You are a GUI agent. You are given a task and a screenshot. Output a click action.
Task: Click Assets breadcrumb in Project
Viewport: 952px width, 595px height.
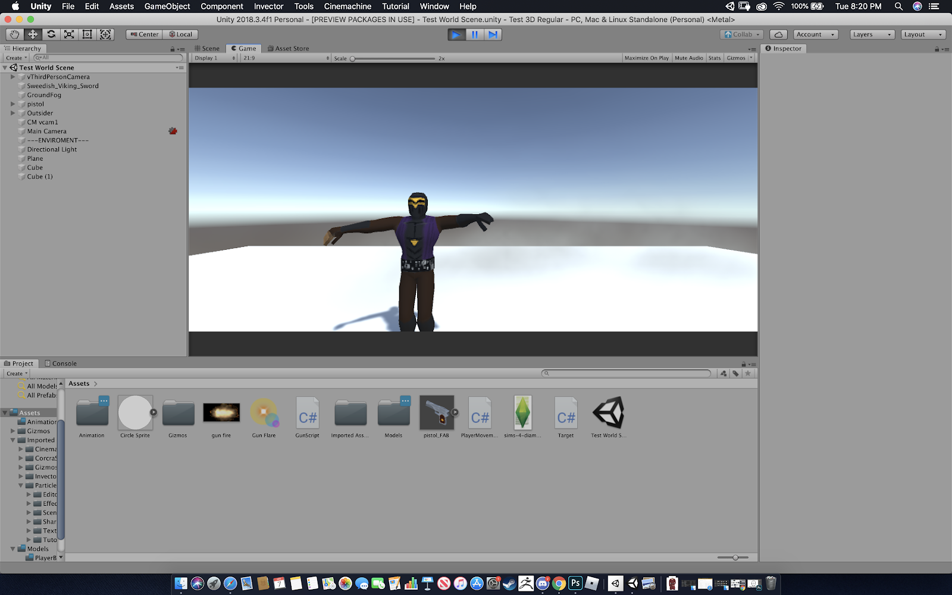coord(79,384)
